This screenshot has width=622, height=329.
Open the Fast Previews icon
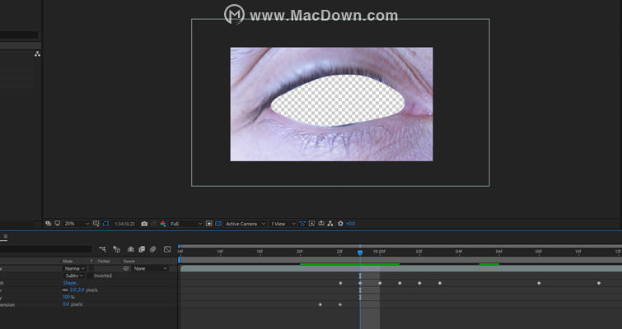[311, 224]
